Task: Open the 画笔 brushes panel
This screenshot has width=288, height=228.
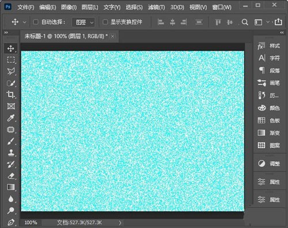Action: (x=269, y=83)
